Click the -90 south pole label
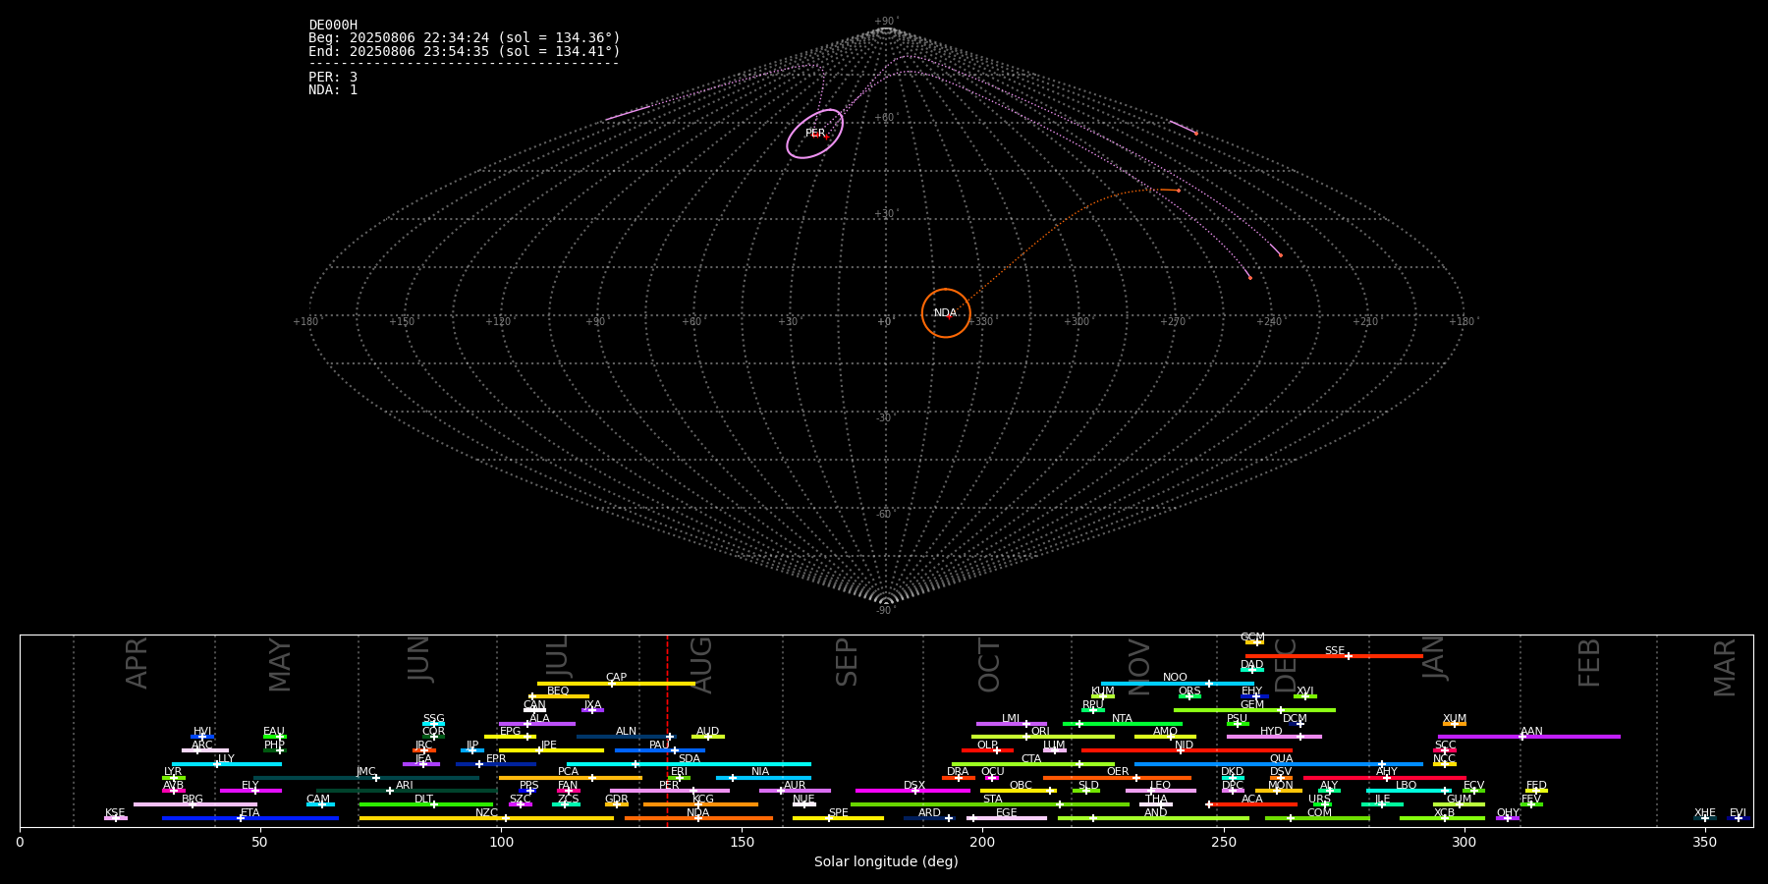Screen dimensions: 1768x884 click(x=885, y=611)
